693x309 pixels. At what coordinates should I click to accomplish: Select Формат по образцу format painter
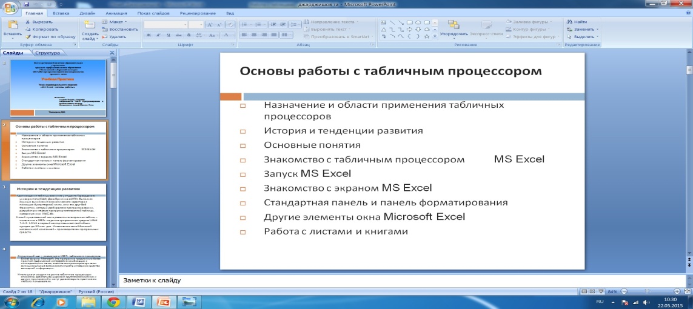point(50,36)
